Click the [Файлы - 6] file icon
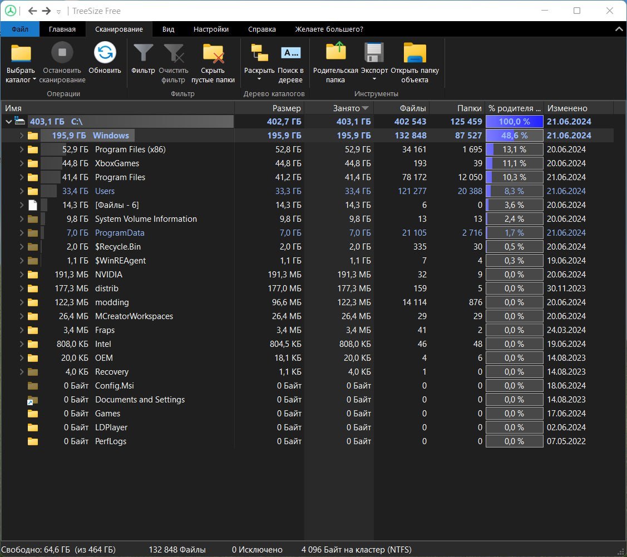This screenshot has height=557, width=627. tap(33, 205)
